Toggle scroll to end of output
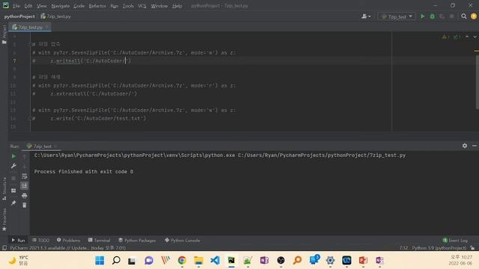The image size is (479, 269). (x=25, y=186)
